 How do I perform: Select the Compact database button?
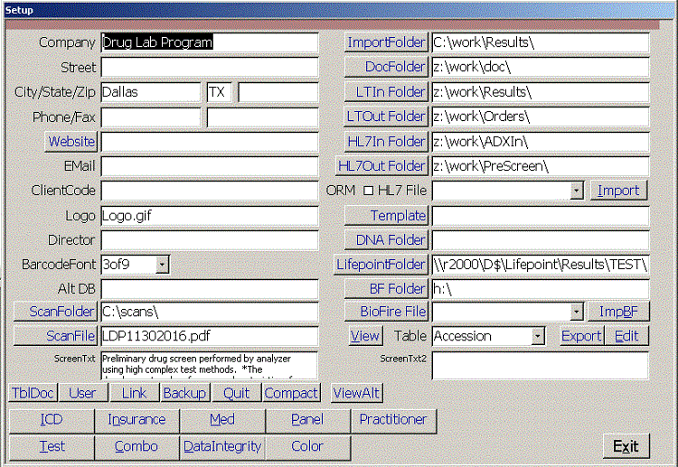coord(291,393)
